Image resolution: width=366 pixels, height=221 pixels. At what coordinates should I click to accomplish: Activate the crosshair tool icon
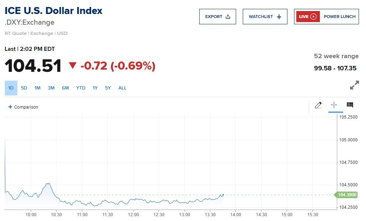click(x=334, y=105)
